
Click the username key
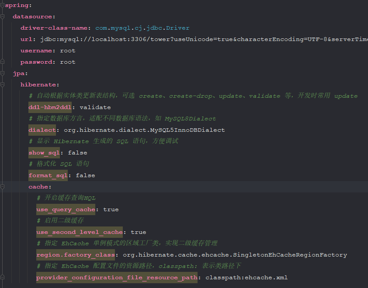(36, 51)
